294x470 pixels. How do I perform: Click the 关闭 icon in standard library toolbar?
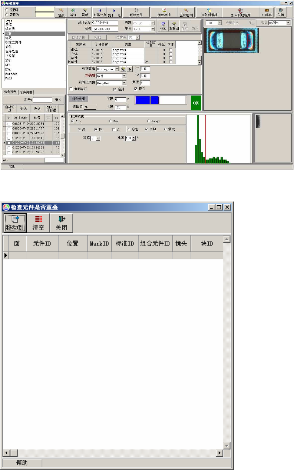point(281,12)
